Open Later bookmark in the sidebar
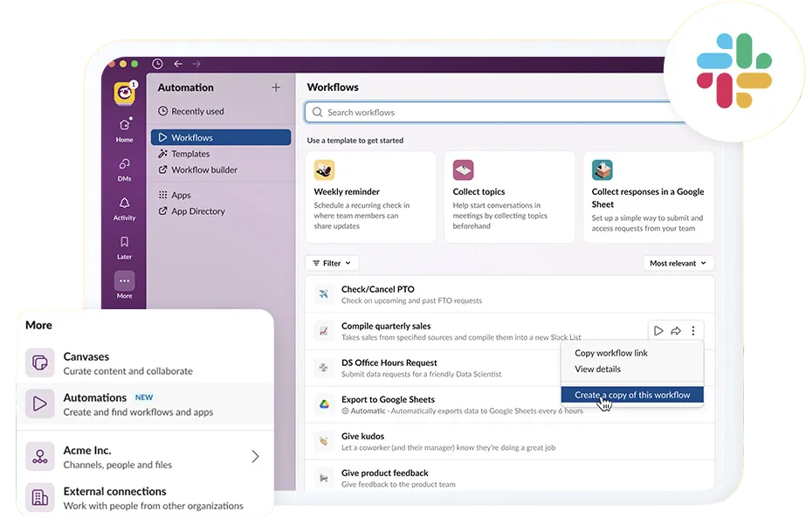This screenshot has width=806, height=518. pos(124,248)
